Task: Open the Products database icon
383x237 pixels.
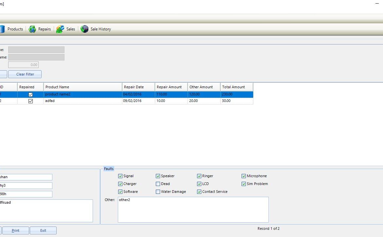Action: [1, 29]
